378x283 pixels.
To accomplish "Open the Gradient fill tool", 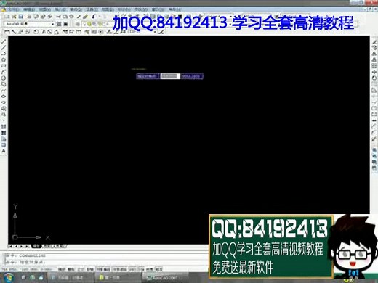I will [x=4, y=133].
